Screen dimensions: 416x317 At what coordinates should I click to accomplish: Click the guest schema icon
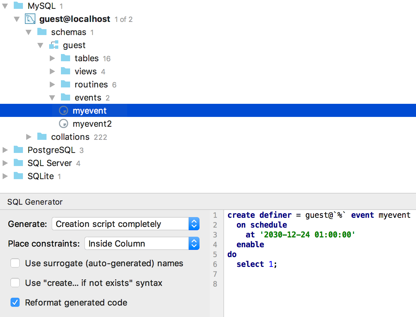click(x=54, y=45)
